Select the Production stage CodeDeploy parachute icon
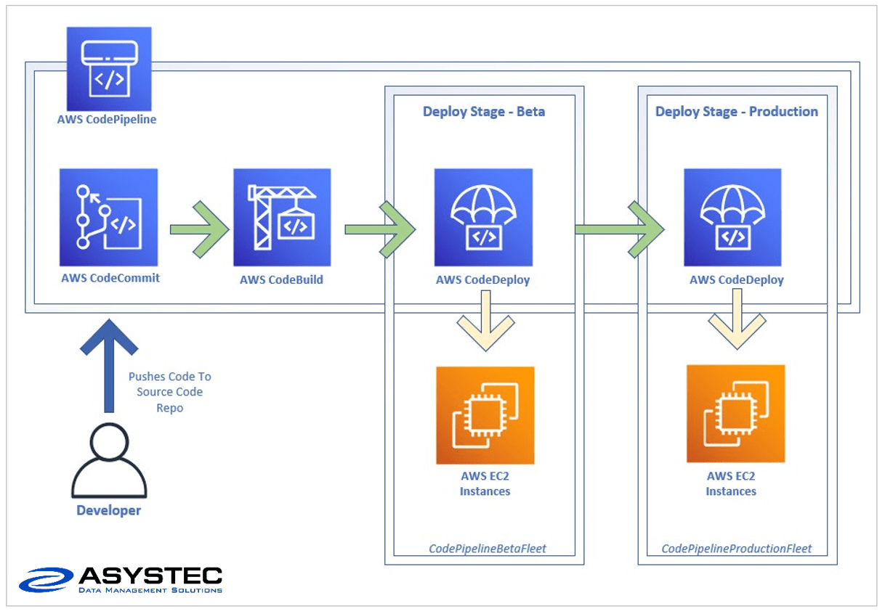885x614 pixels. 732,218
